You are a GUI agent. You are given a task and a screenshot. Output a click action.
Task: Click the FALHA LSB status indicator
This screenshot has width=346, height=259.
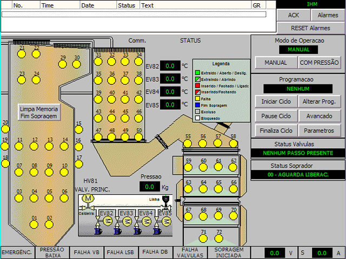pos(121,253)
